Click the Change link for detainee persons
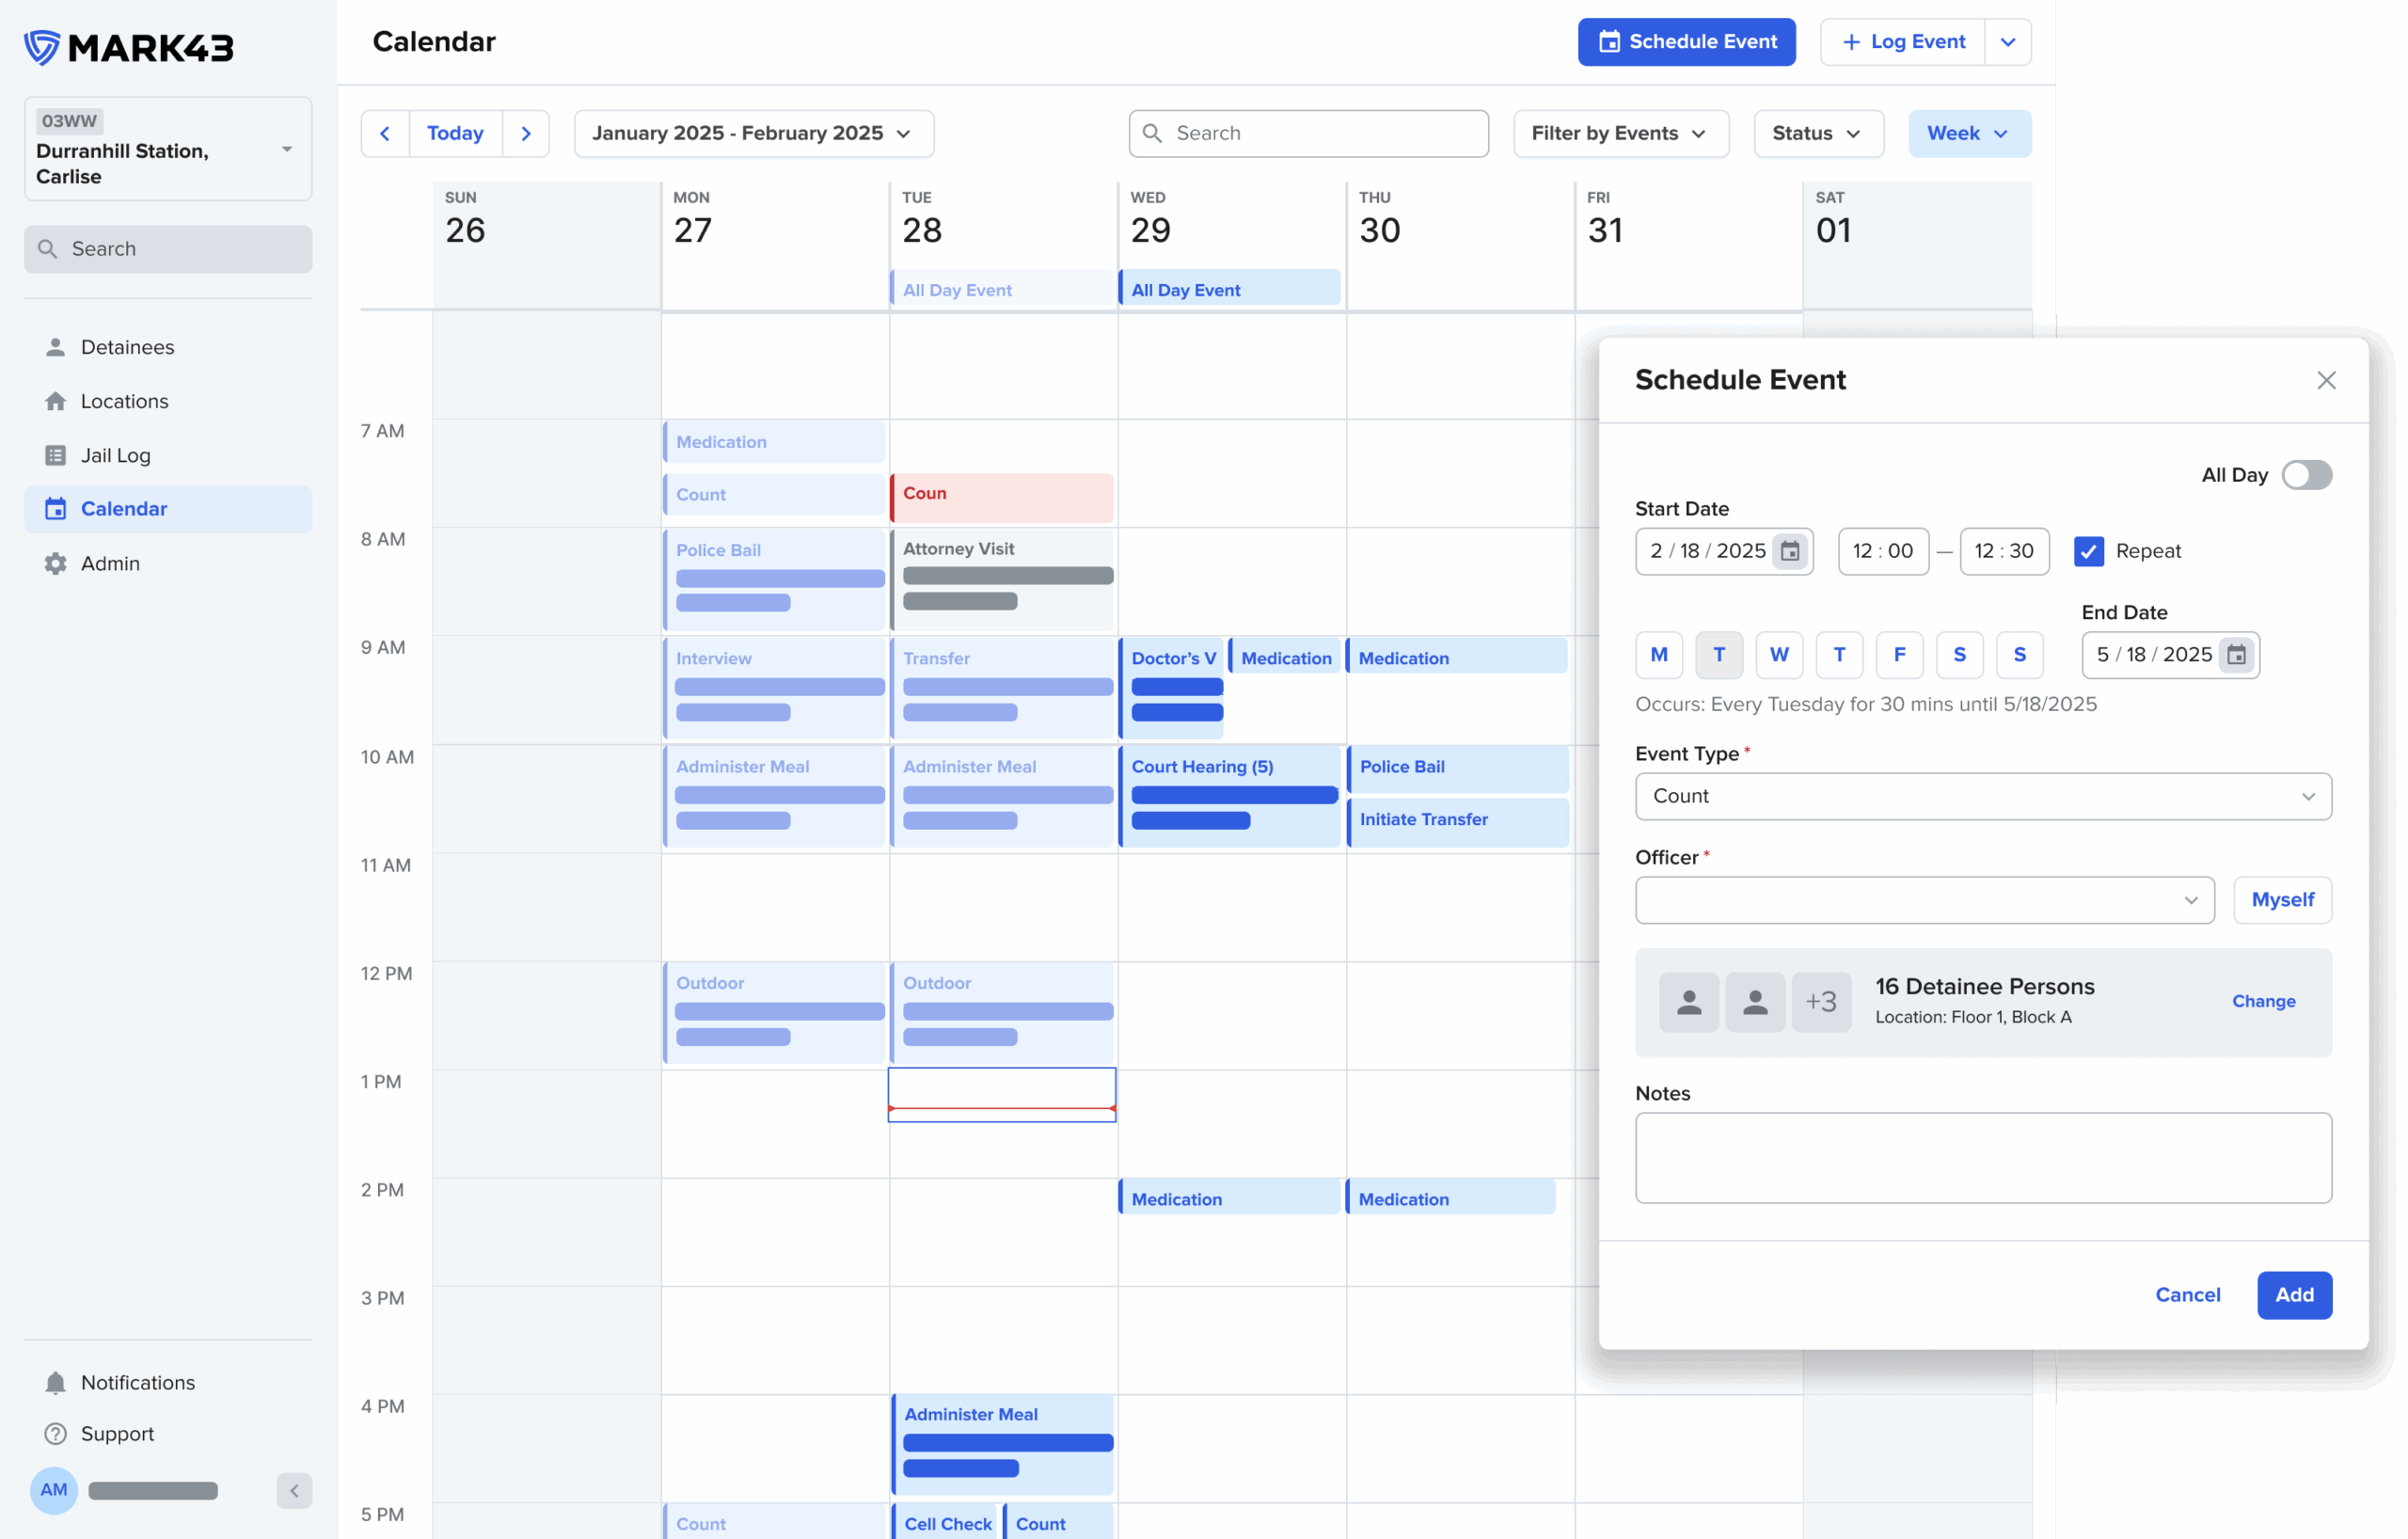The height and width of the screenshot is (1539, 2408). [2263, 1001]
